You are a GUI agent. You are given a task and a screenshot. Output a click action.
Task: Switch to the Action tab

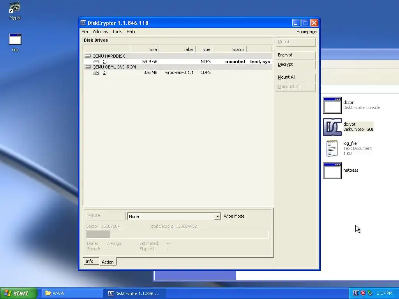point(108,262)
